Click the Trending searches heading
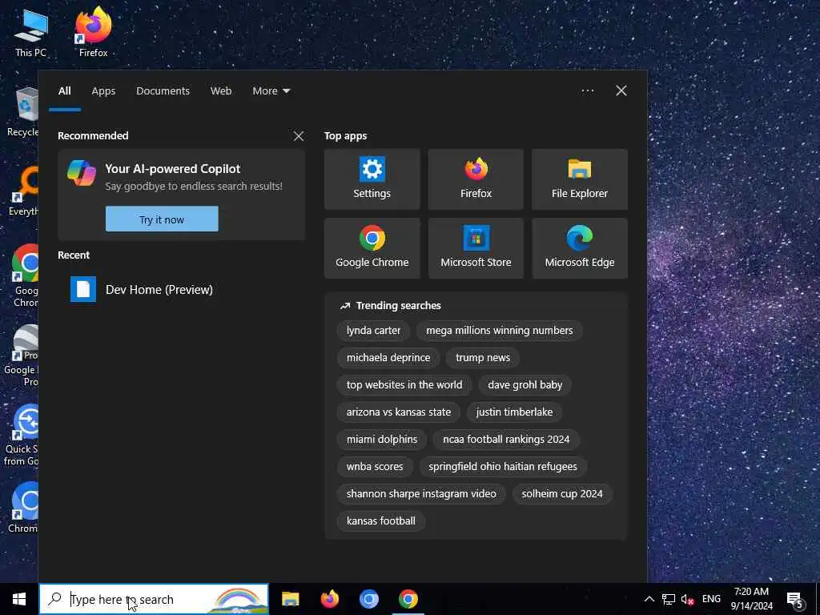 398,306
